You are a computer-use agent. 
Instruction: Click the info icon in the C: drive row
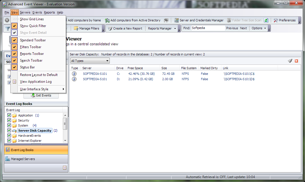pyautogui.click(x=74, y=74)
